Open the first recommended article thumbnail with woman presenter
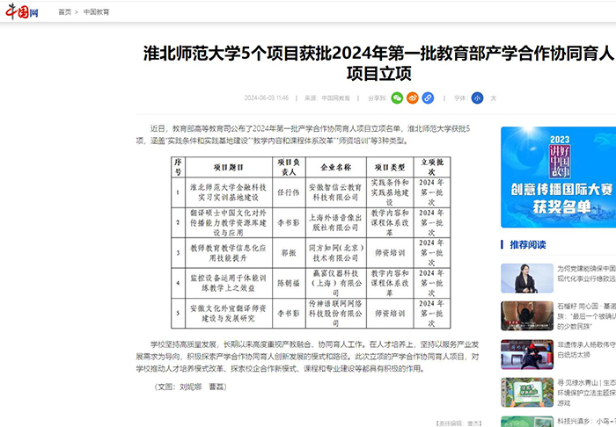Screen dimensions: 616x427 pos(526,278)
